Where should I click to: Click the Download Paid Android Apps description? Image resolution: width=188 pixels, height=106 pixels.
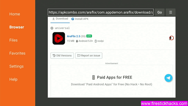(x=112, y=84)
